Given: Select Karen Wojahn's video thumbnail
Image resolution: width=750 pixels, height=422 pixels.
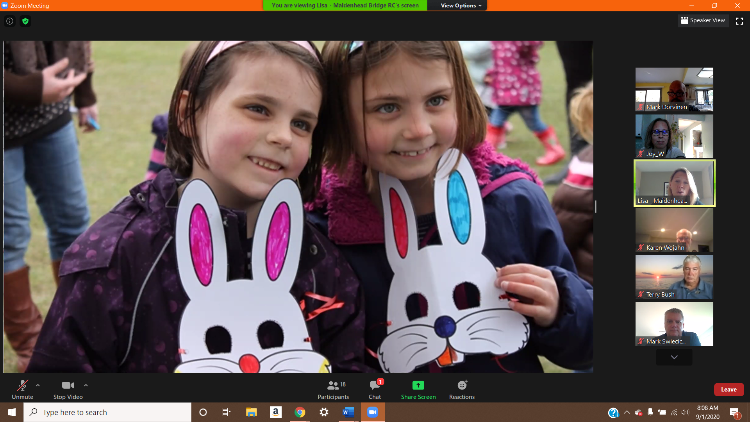Looking at the screenshot, I should click(674, 230).
